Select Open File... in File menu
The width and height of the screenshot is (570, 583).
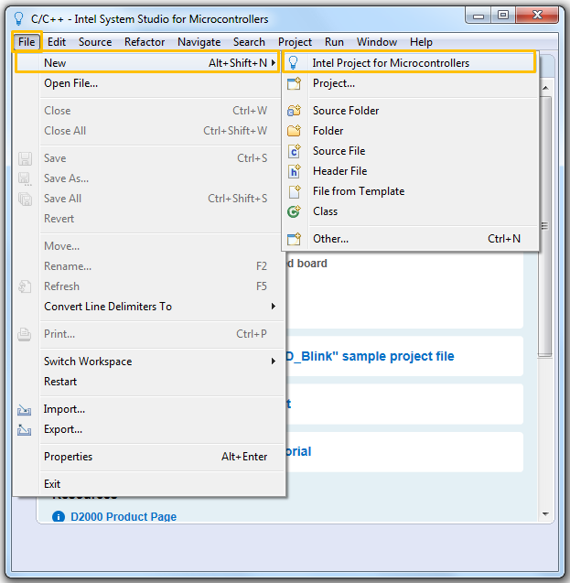(x=148, y=83)
